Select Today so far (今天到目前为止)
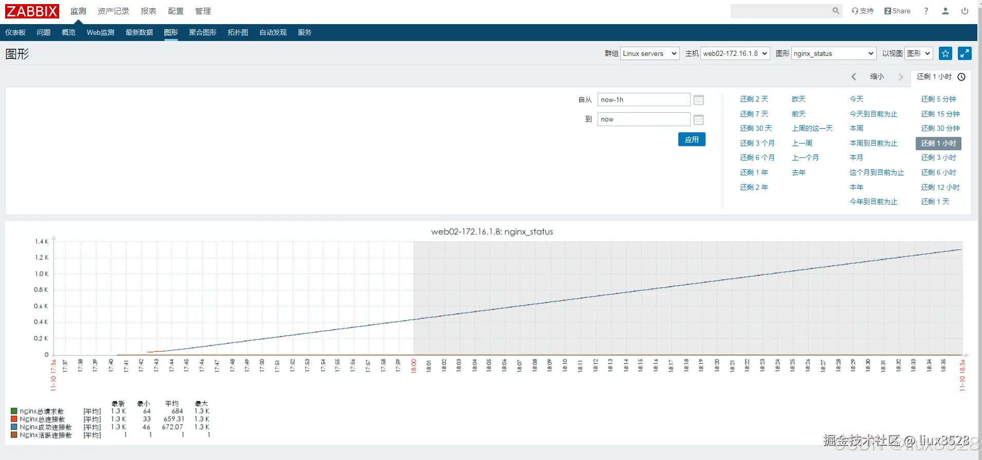Screen dimensions: 982x460 point(874,114)
